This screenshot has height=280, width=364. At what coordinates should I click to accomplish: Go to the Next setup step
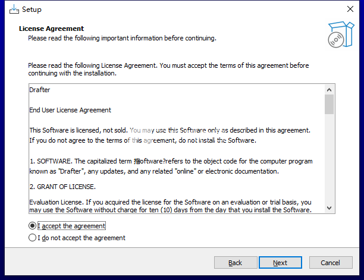[x=280, y=263]
